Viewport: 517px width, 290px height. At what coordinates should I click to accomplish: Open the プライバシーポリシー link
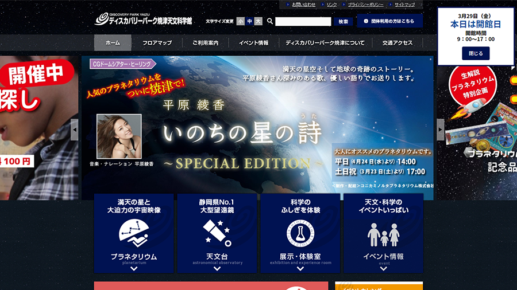(365, 5)
